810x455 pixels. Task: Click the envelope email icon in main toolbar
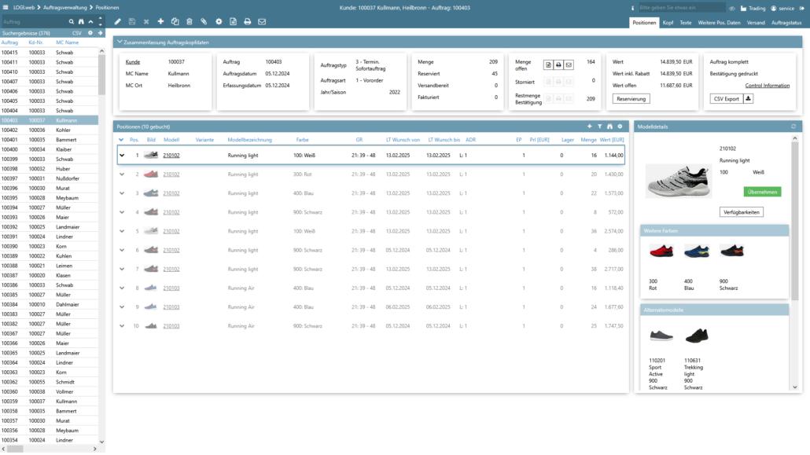(262, 22)
